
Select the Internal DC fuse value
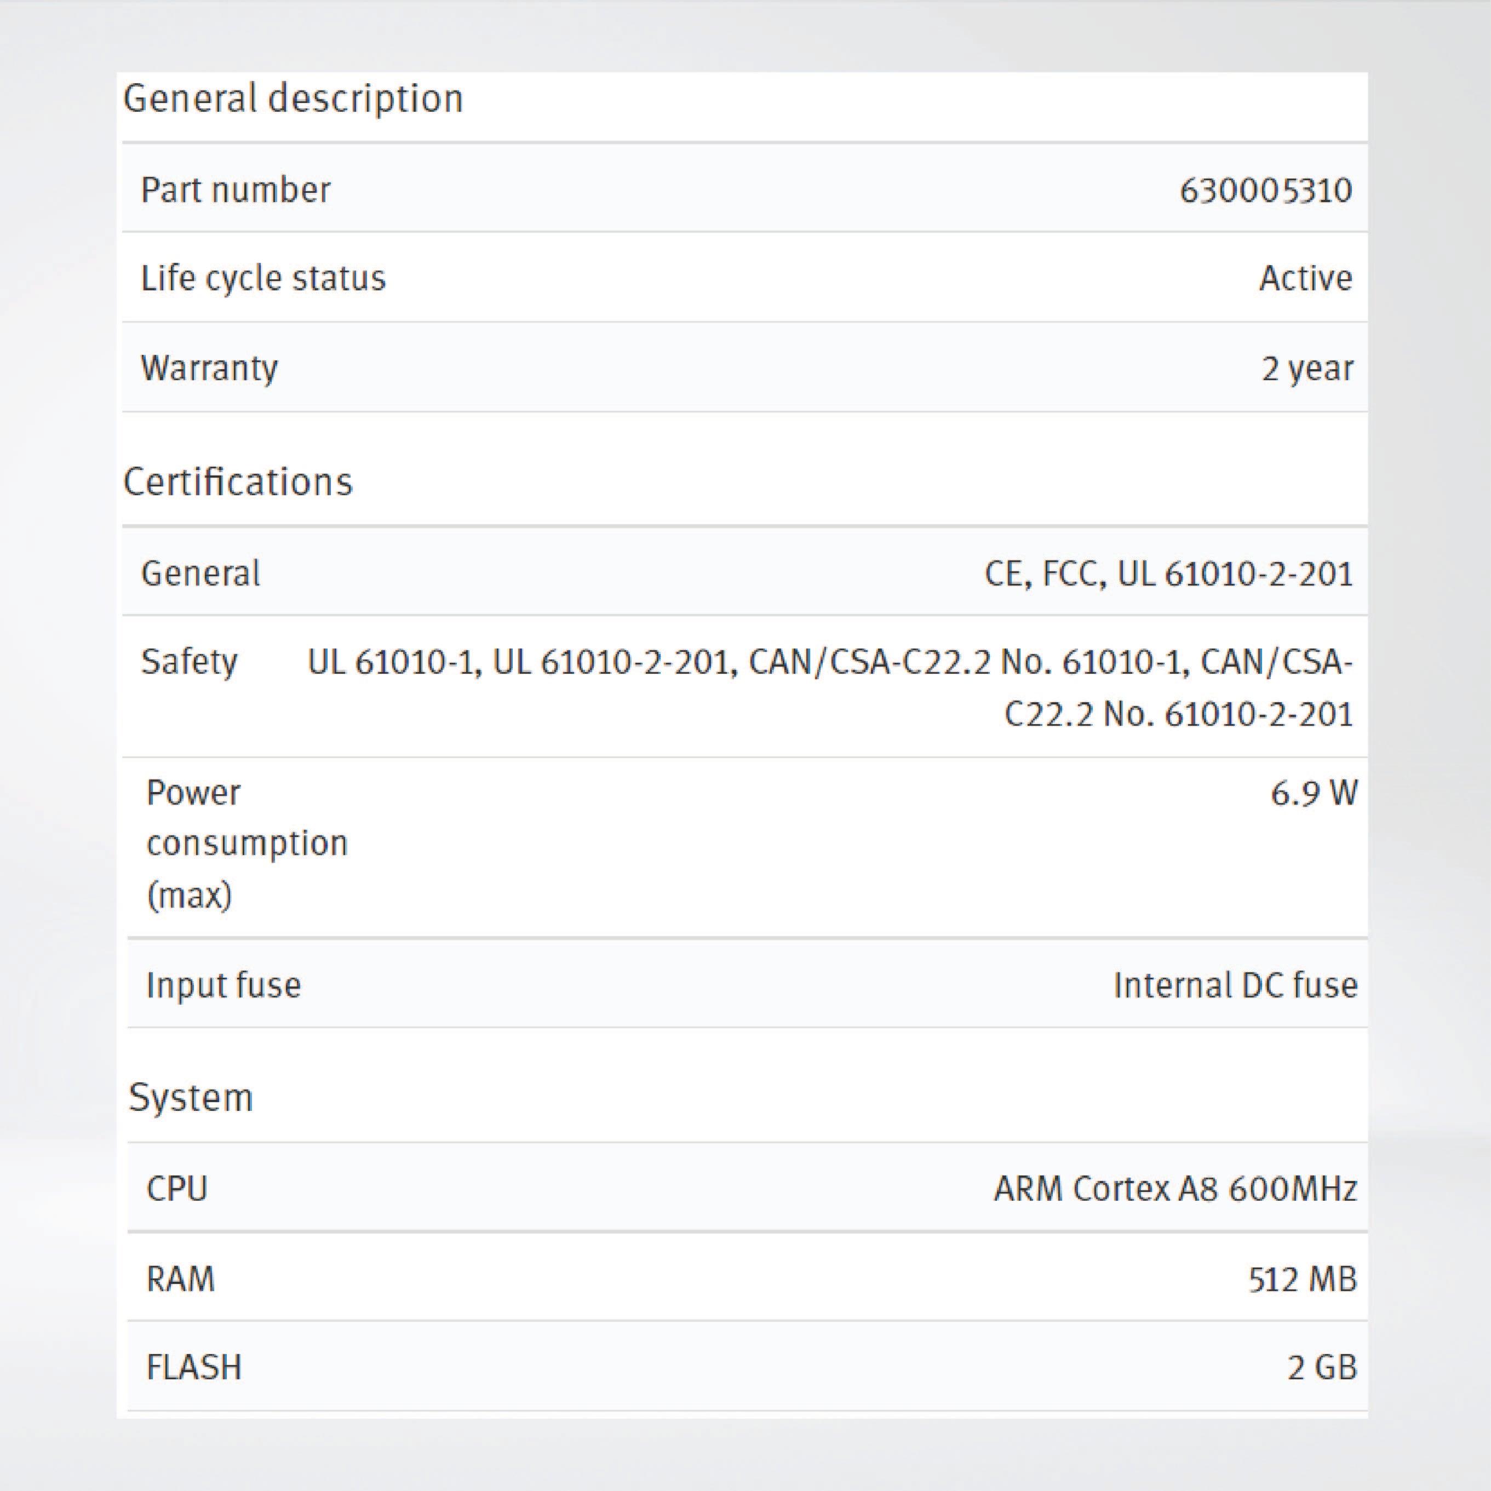[1235, 985]
